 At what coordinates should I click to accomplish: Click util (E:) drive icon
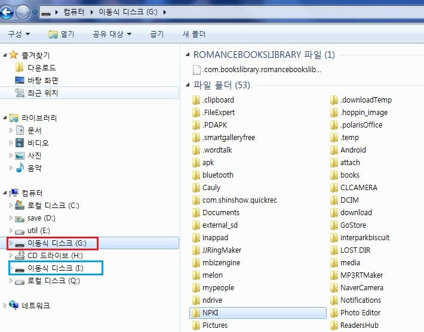click(20, 231)
